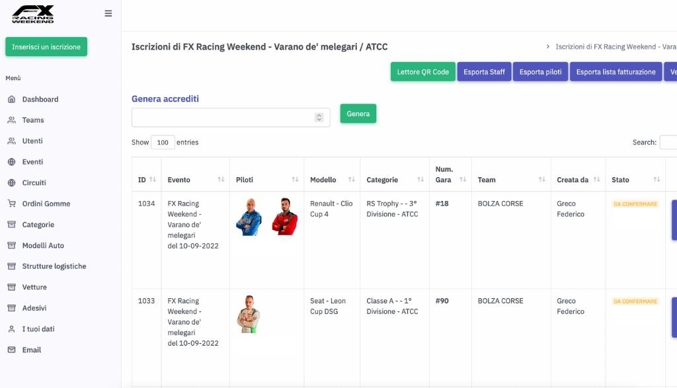Click the globe icon beside Eventi
The height and width of the screenshot is (388, 677).
click(11, 162)
